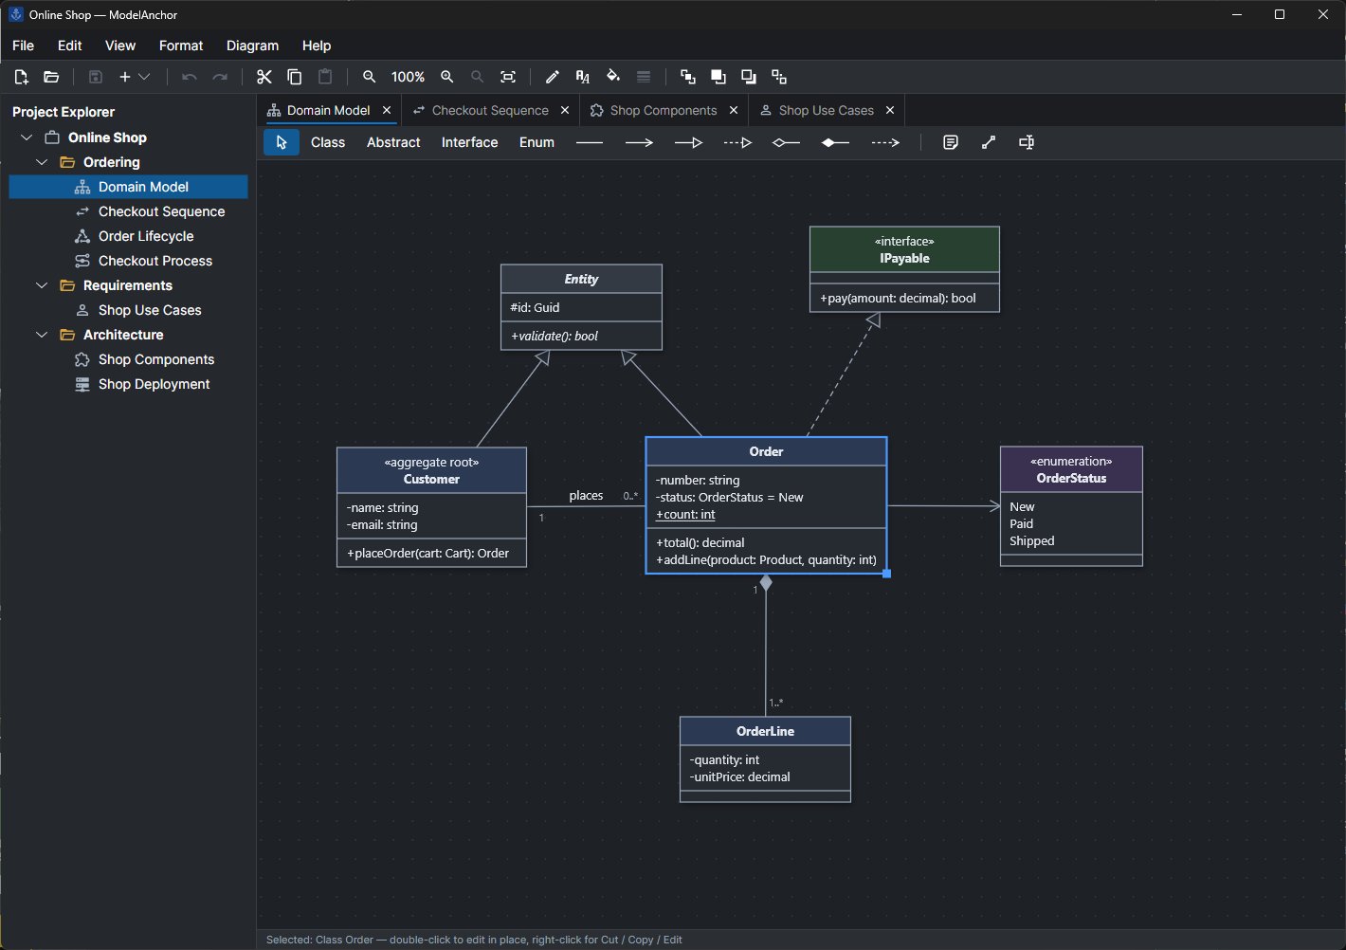This screenshot has height=950, width=1346.
Task: Redo the last action
Action: coord(220,77)
